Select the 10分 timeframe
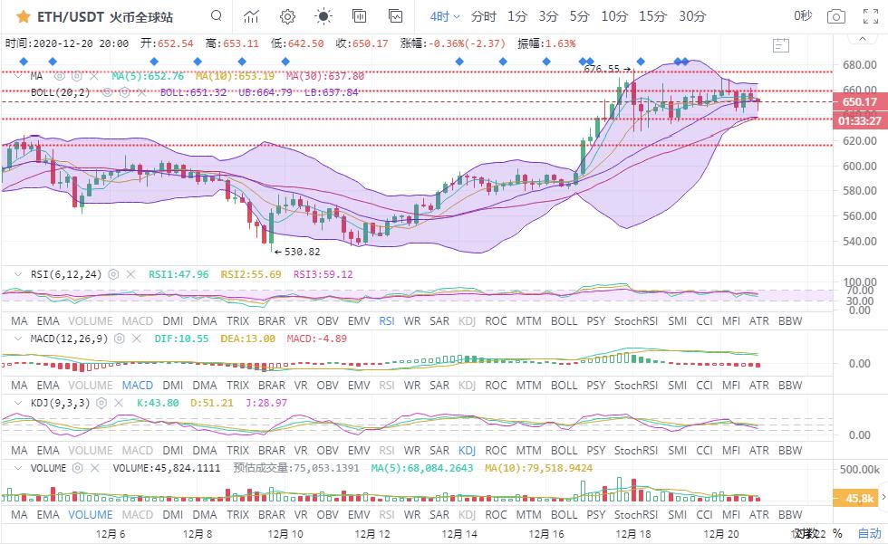Screen dimensions: 888x544 [x=614, y=16]
